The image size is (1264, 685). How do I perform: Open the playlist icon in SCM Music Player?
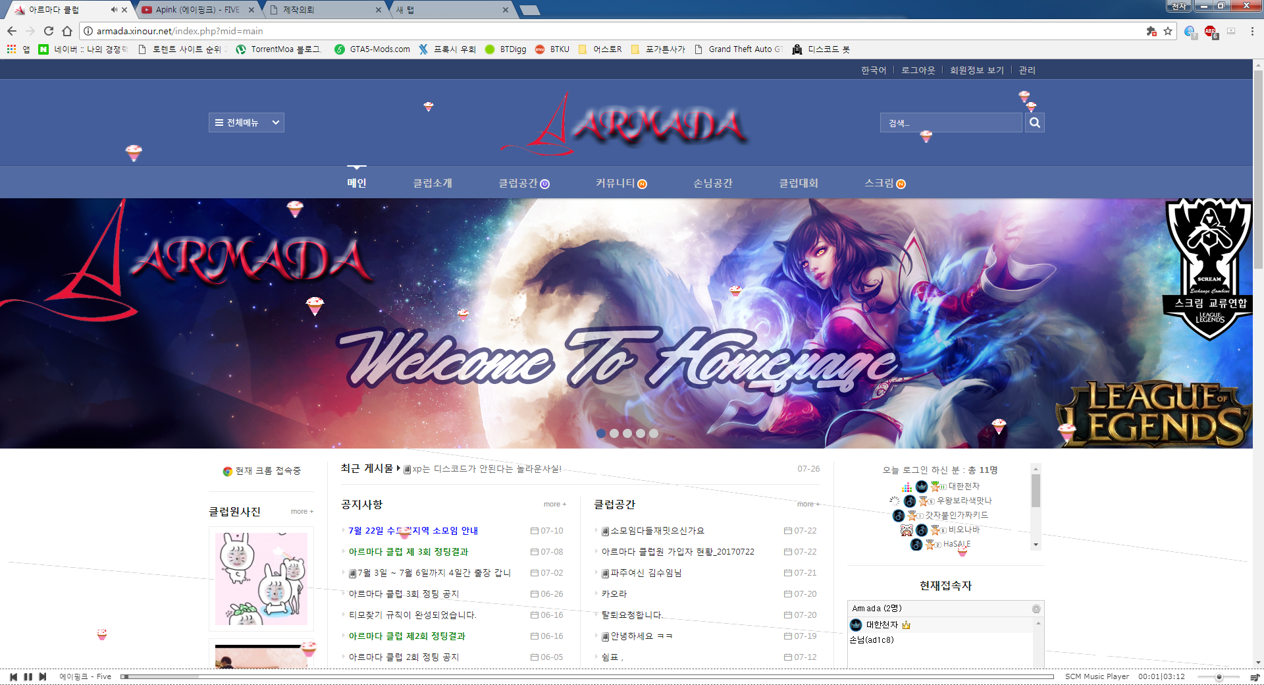[x=1255, y=677]
